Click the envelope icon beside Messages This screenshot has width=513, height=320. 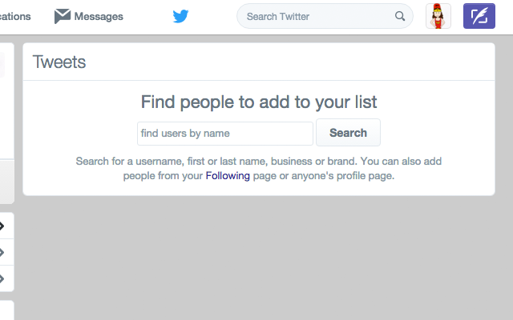pyautogui.click(x=63, y=16)
